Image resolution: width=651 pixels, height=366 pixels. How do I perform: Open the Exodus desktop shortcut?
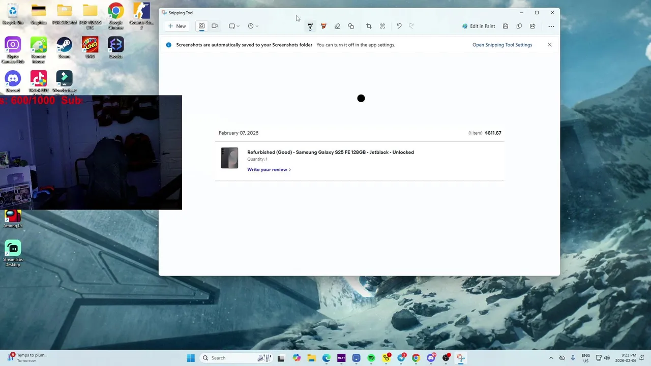(x=115, y=48)
